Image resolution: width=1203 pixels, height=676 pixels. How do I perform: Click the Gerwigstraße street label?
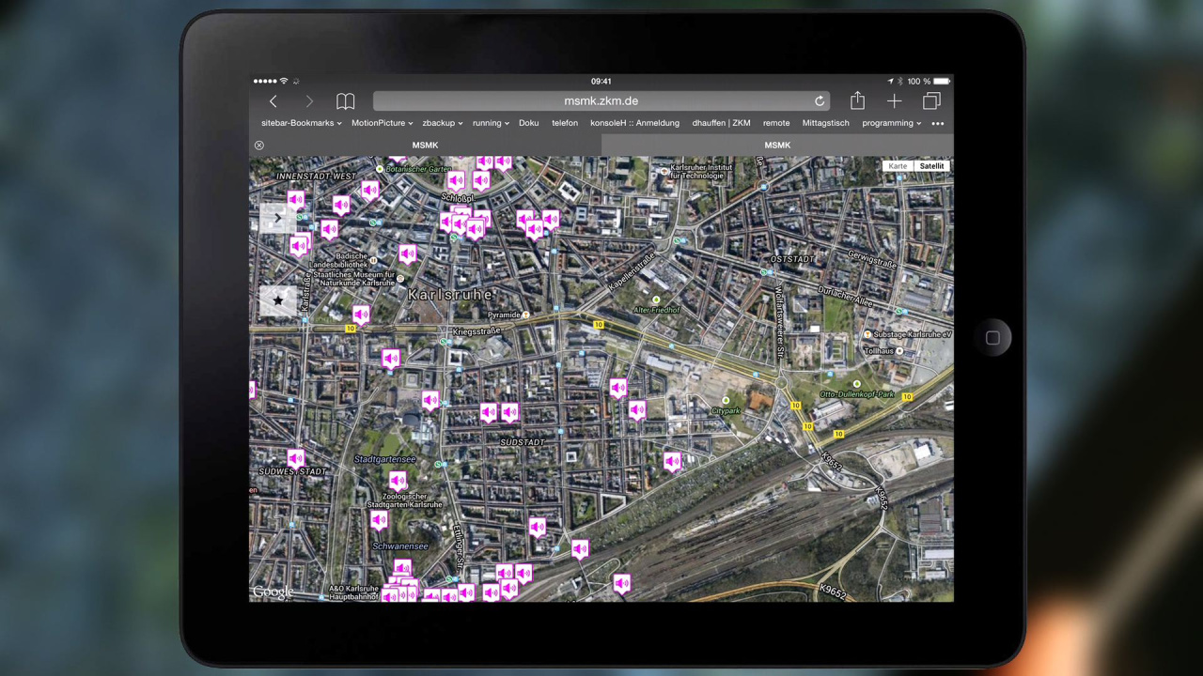[872, 258]
